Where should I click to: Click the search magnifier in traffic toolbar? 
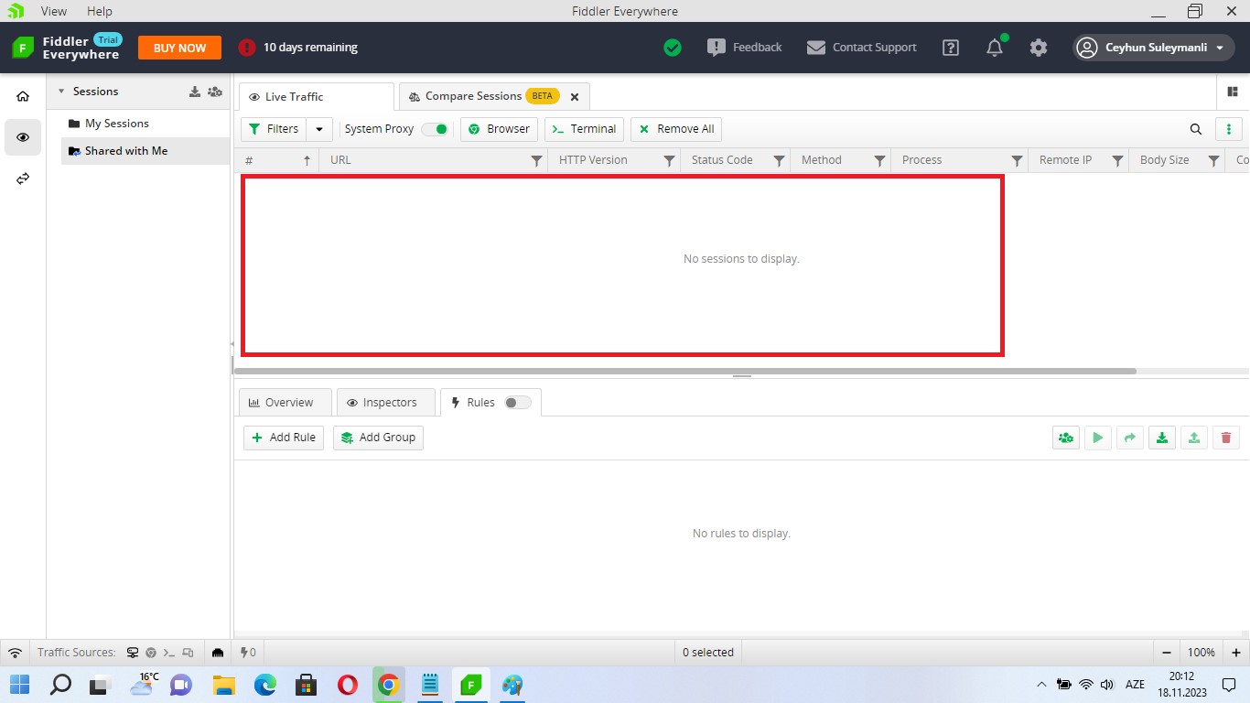click(x=1196, y=129)
